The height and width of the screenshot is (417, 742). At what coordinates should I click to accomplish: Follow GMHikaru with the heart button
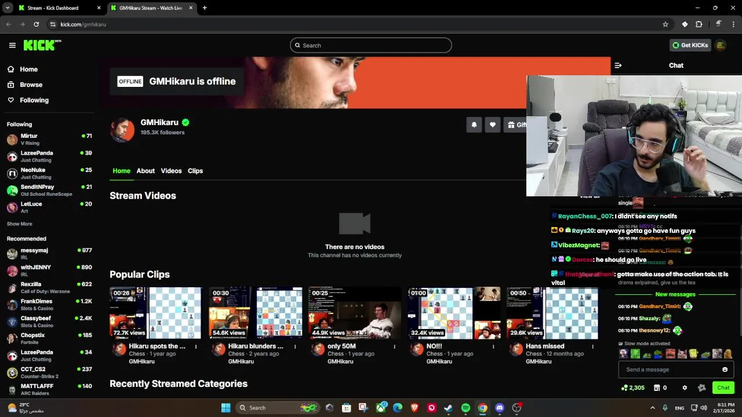pos(493,125)
